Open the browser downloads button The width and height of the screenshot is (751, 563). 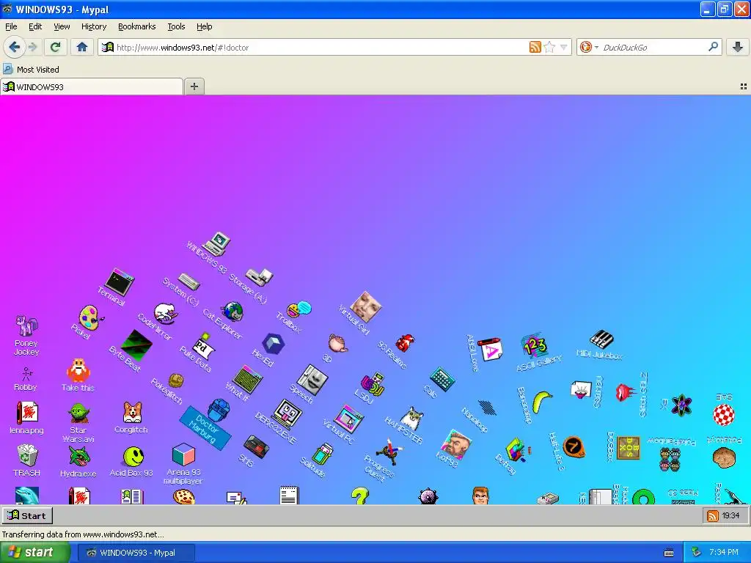click(738, 47)
